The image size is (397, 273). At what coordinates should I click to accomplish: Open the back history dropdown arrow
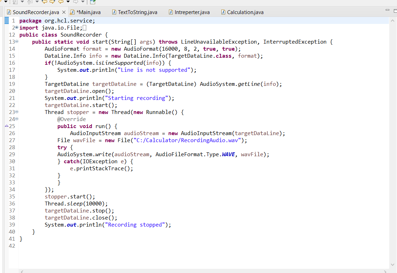tap(68, 2)
